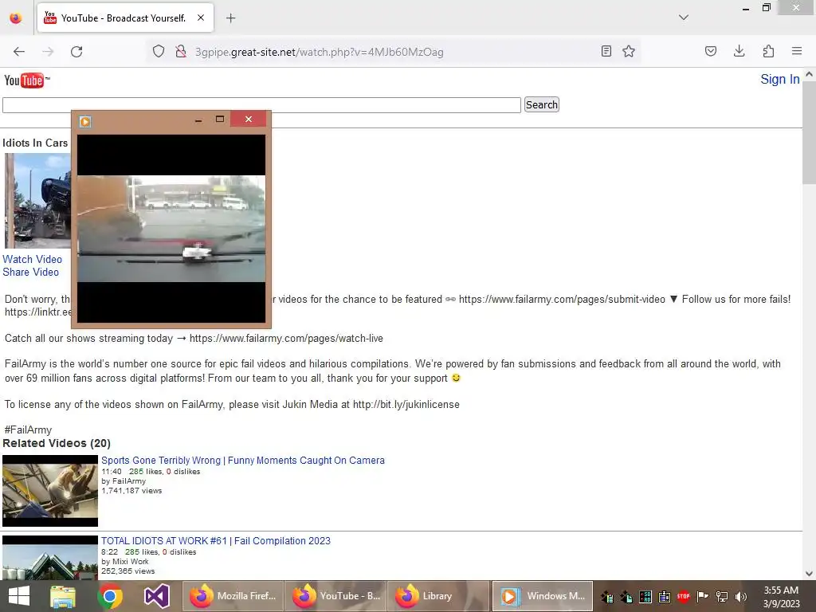Open Visual Studio from taskbar
816x612 pixels.
pyautogui.click(x=157, y=596)
